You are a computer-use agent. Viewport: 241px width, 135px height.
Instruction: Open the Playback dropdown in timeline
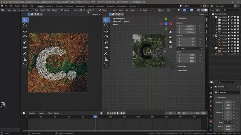tap(33, 113)
